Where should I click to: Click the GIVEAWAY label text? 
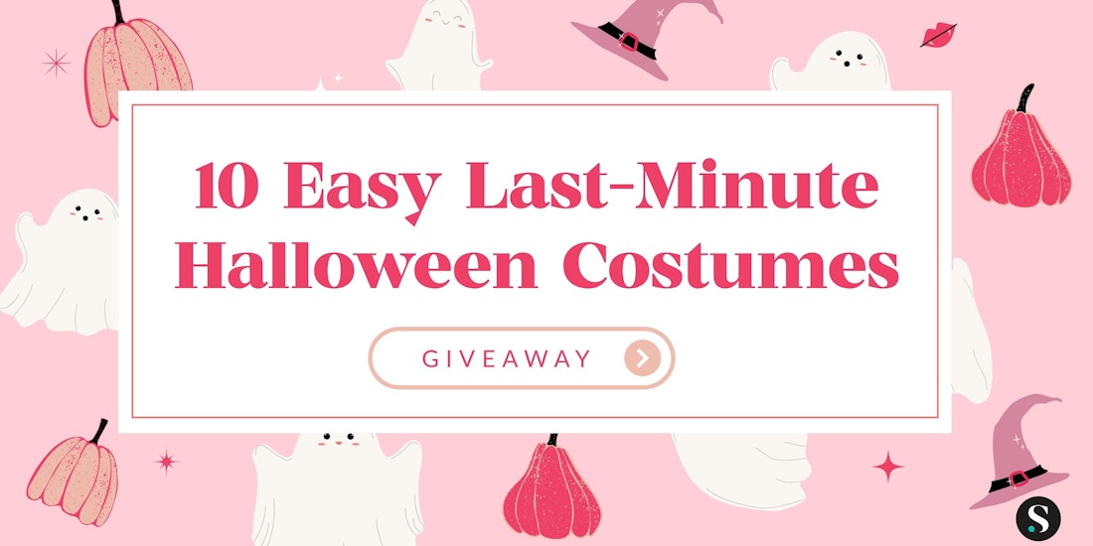coord(507,358)
